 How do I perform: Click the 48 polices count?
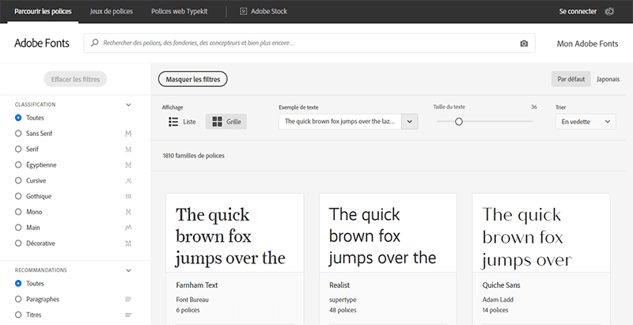point(343,310)
